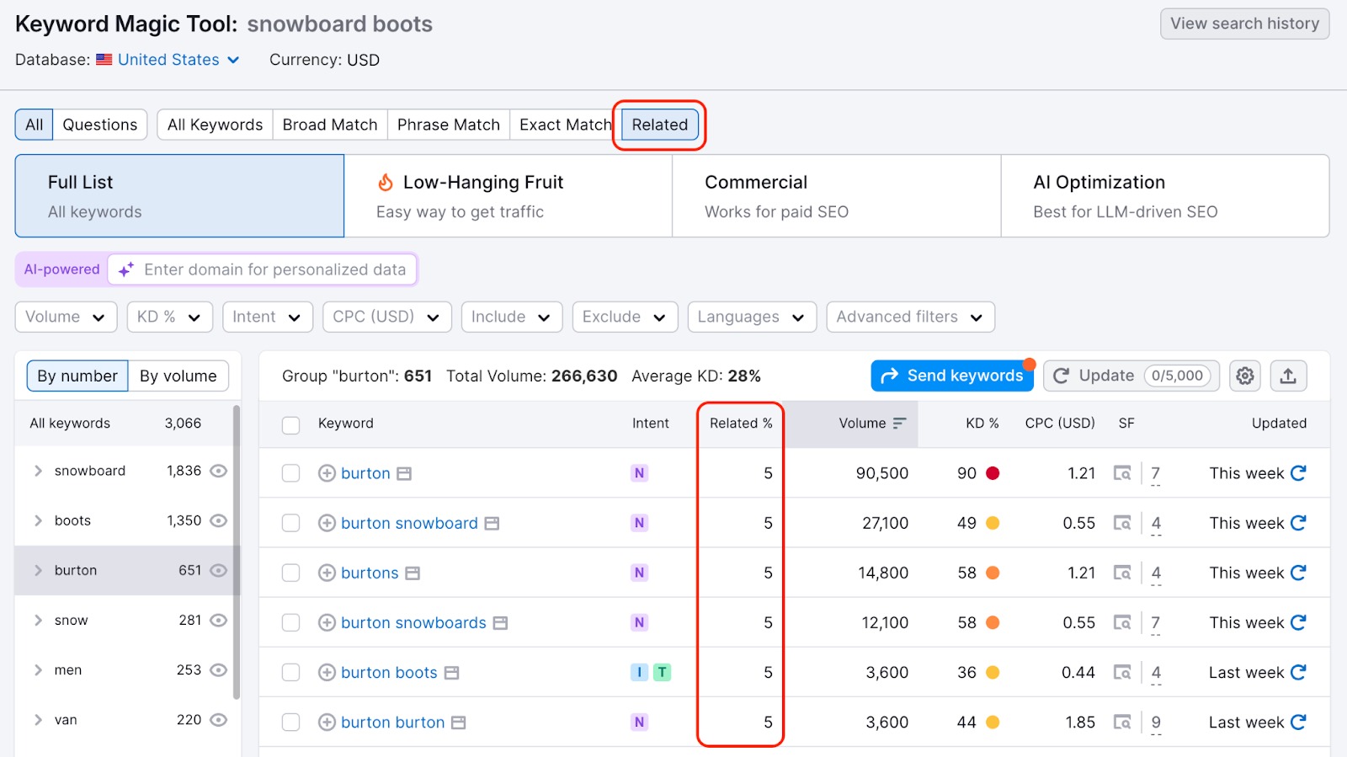
Task: Open the KD % filter dropdown
Action: tap(169, 317)
